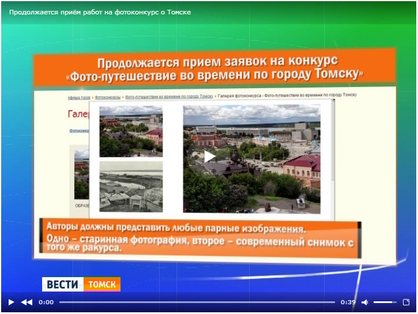
Task: Click the 0:00 elapsed time indicator
Action: (46, 302)
